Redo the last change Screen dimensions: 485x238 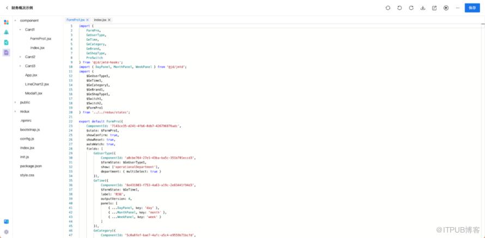tap(411, 8)
